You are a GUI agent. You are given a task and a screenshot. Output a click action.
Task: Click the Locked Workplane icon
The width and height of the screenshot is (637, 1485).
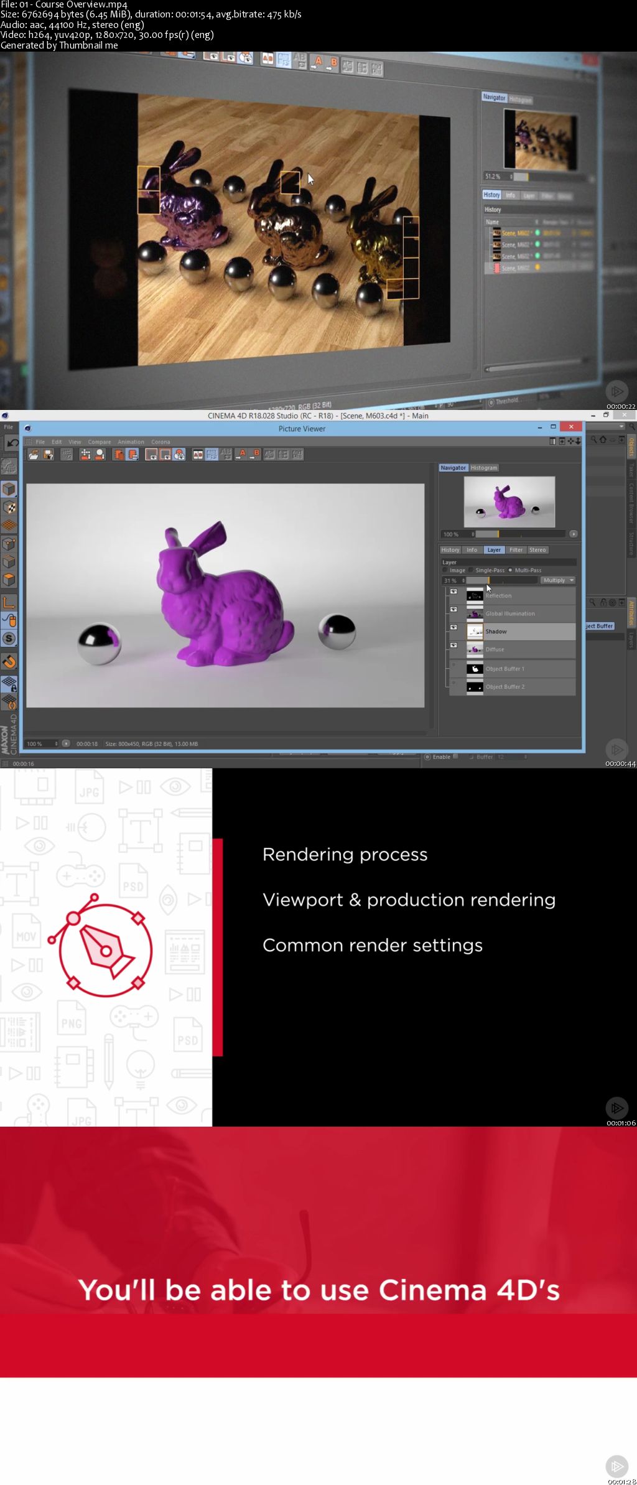(x=9, y=684)
